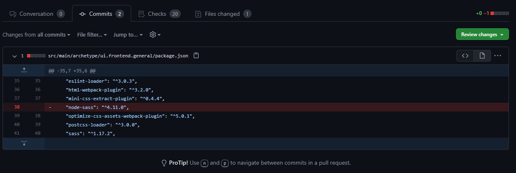
Task: Open the Jump to dropdown
Action: tap(128, 35)
